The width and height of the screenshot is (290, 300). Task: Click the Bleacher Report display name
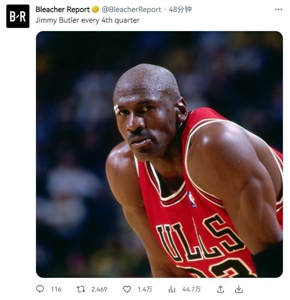(63, 9)
